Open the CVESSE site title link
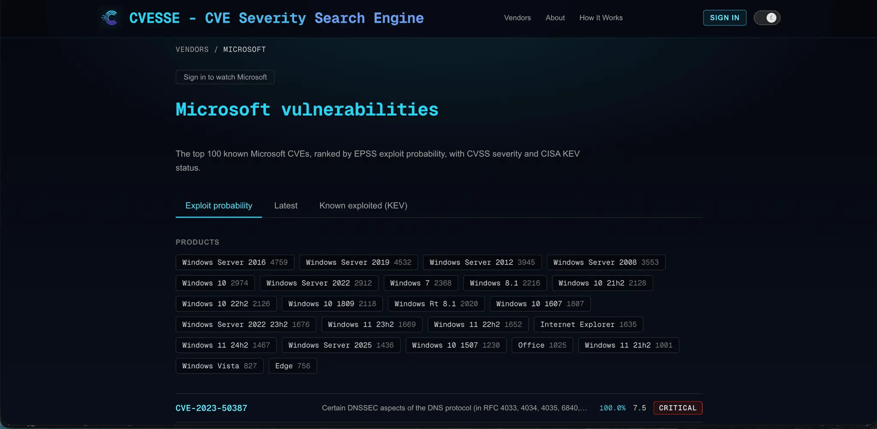This screenshot has width=877, height=429. pyautogui.click(x=276, y=18)
